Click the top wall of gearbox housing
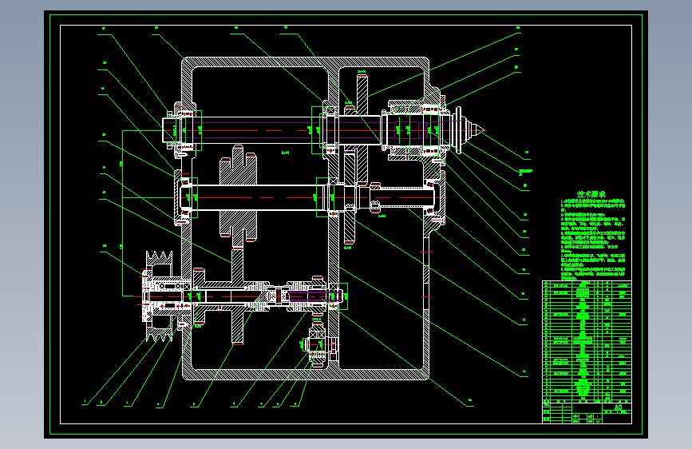The height and width of the screenshot is (449, 692). click(306, 62)
